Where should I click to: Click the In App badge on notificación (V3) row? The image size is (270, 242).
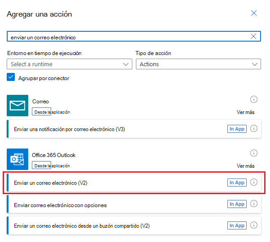(237, 129)
